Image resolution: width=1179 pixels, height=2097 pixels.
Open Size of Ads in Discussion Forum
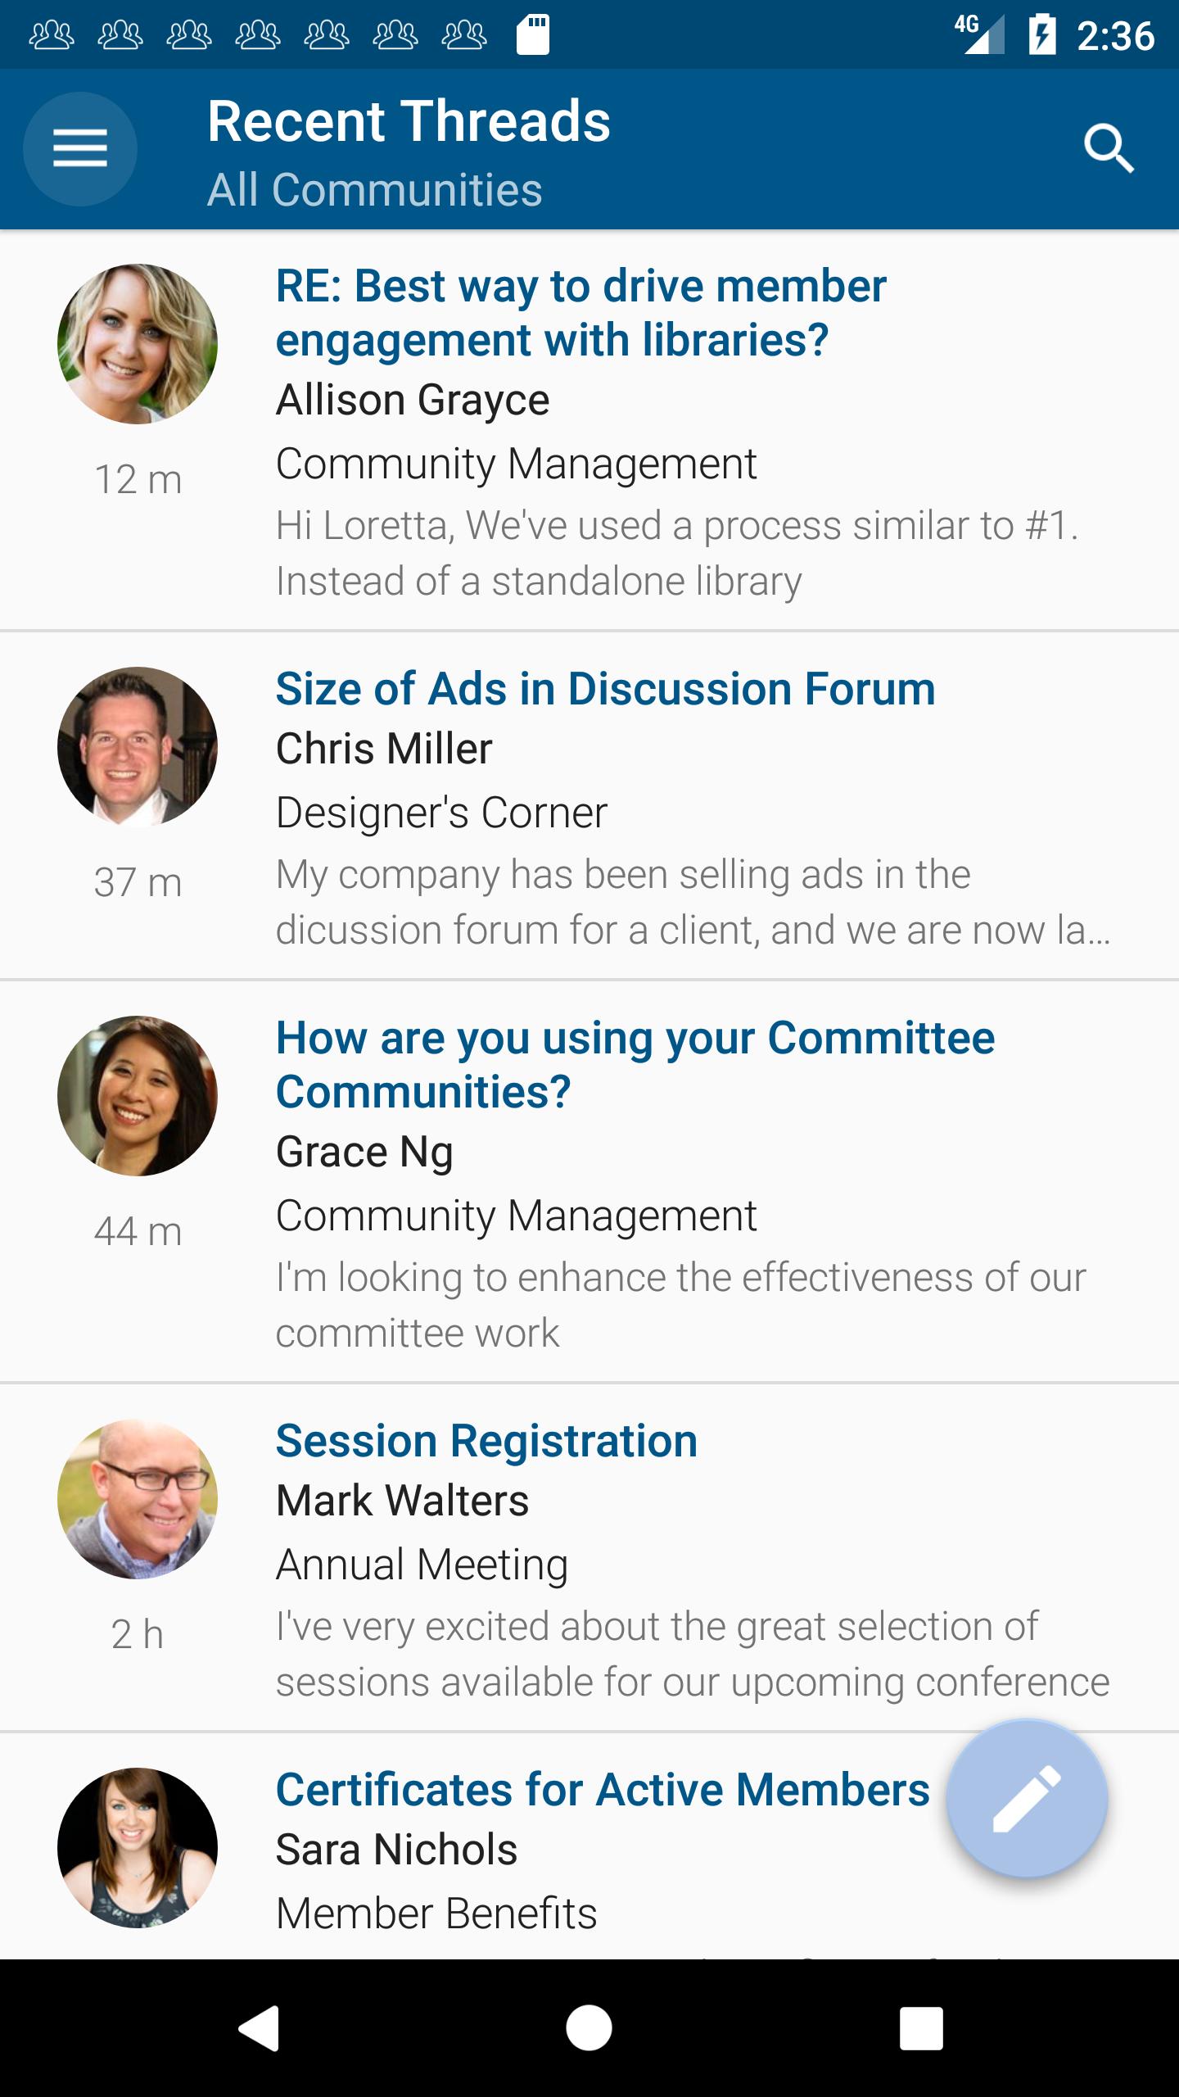[x=606, y=689]
